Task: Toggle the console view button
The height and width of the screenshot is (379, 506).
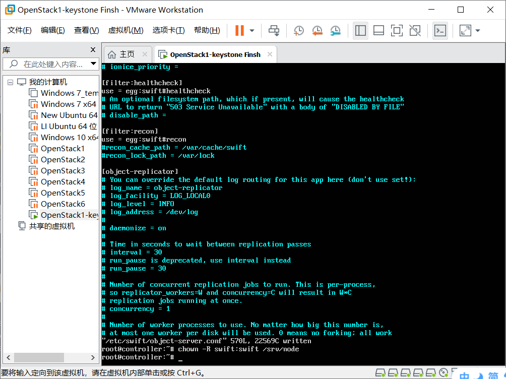Action: pyautogui.click(x=440, y=31)
